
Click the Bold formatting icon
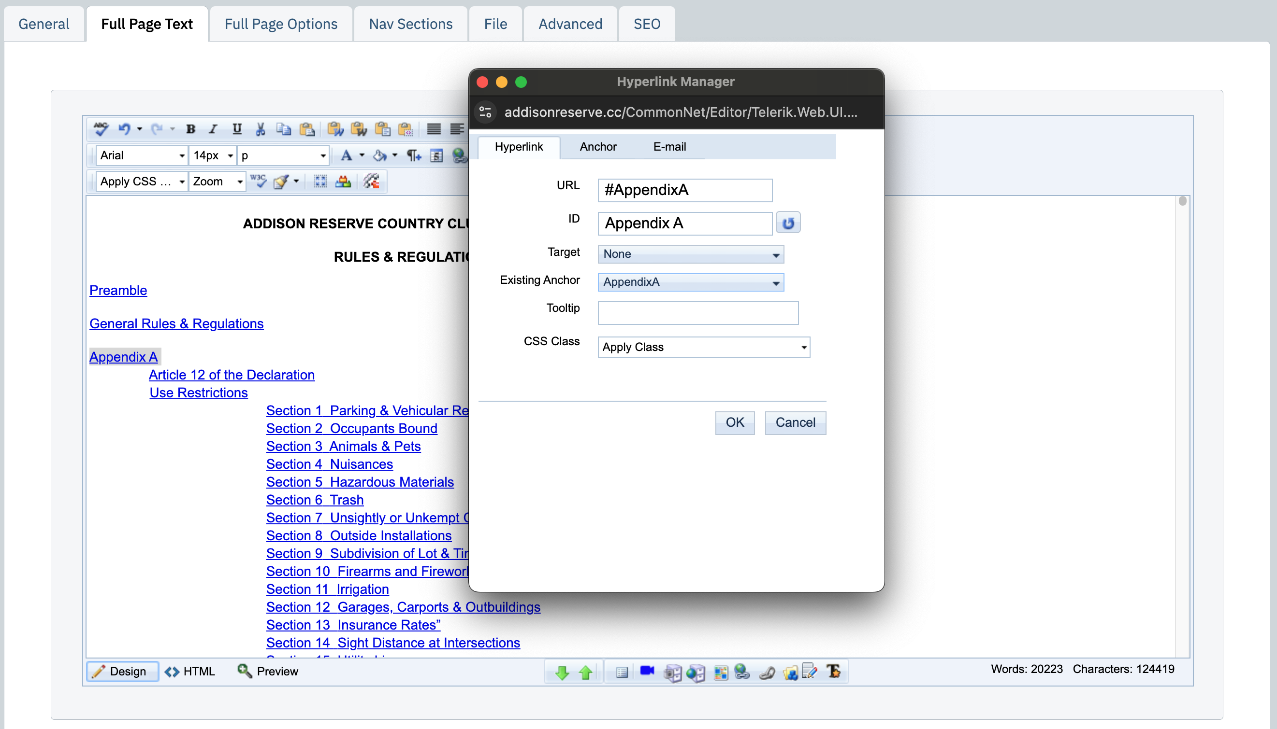(191, 130)
